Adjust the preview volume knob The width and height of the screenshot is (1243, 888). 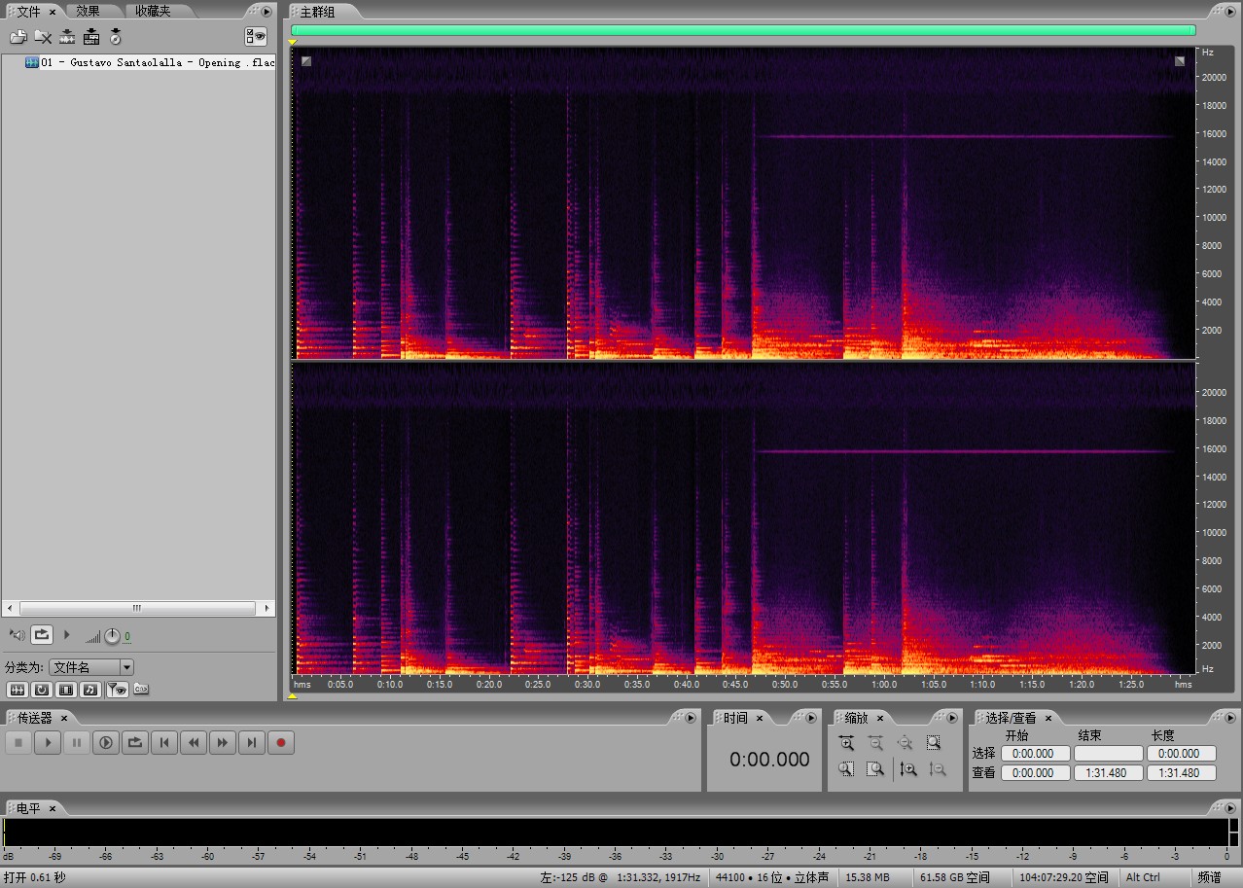click(112, 636)
